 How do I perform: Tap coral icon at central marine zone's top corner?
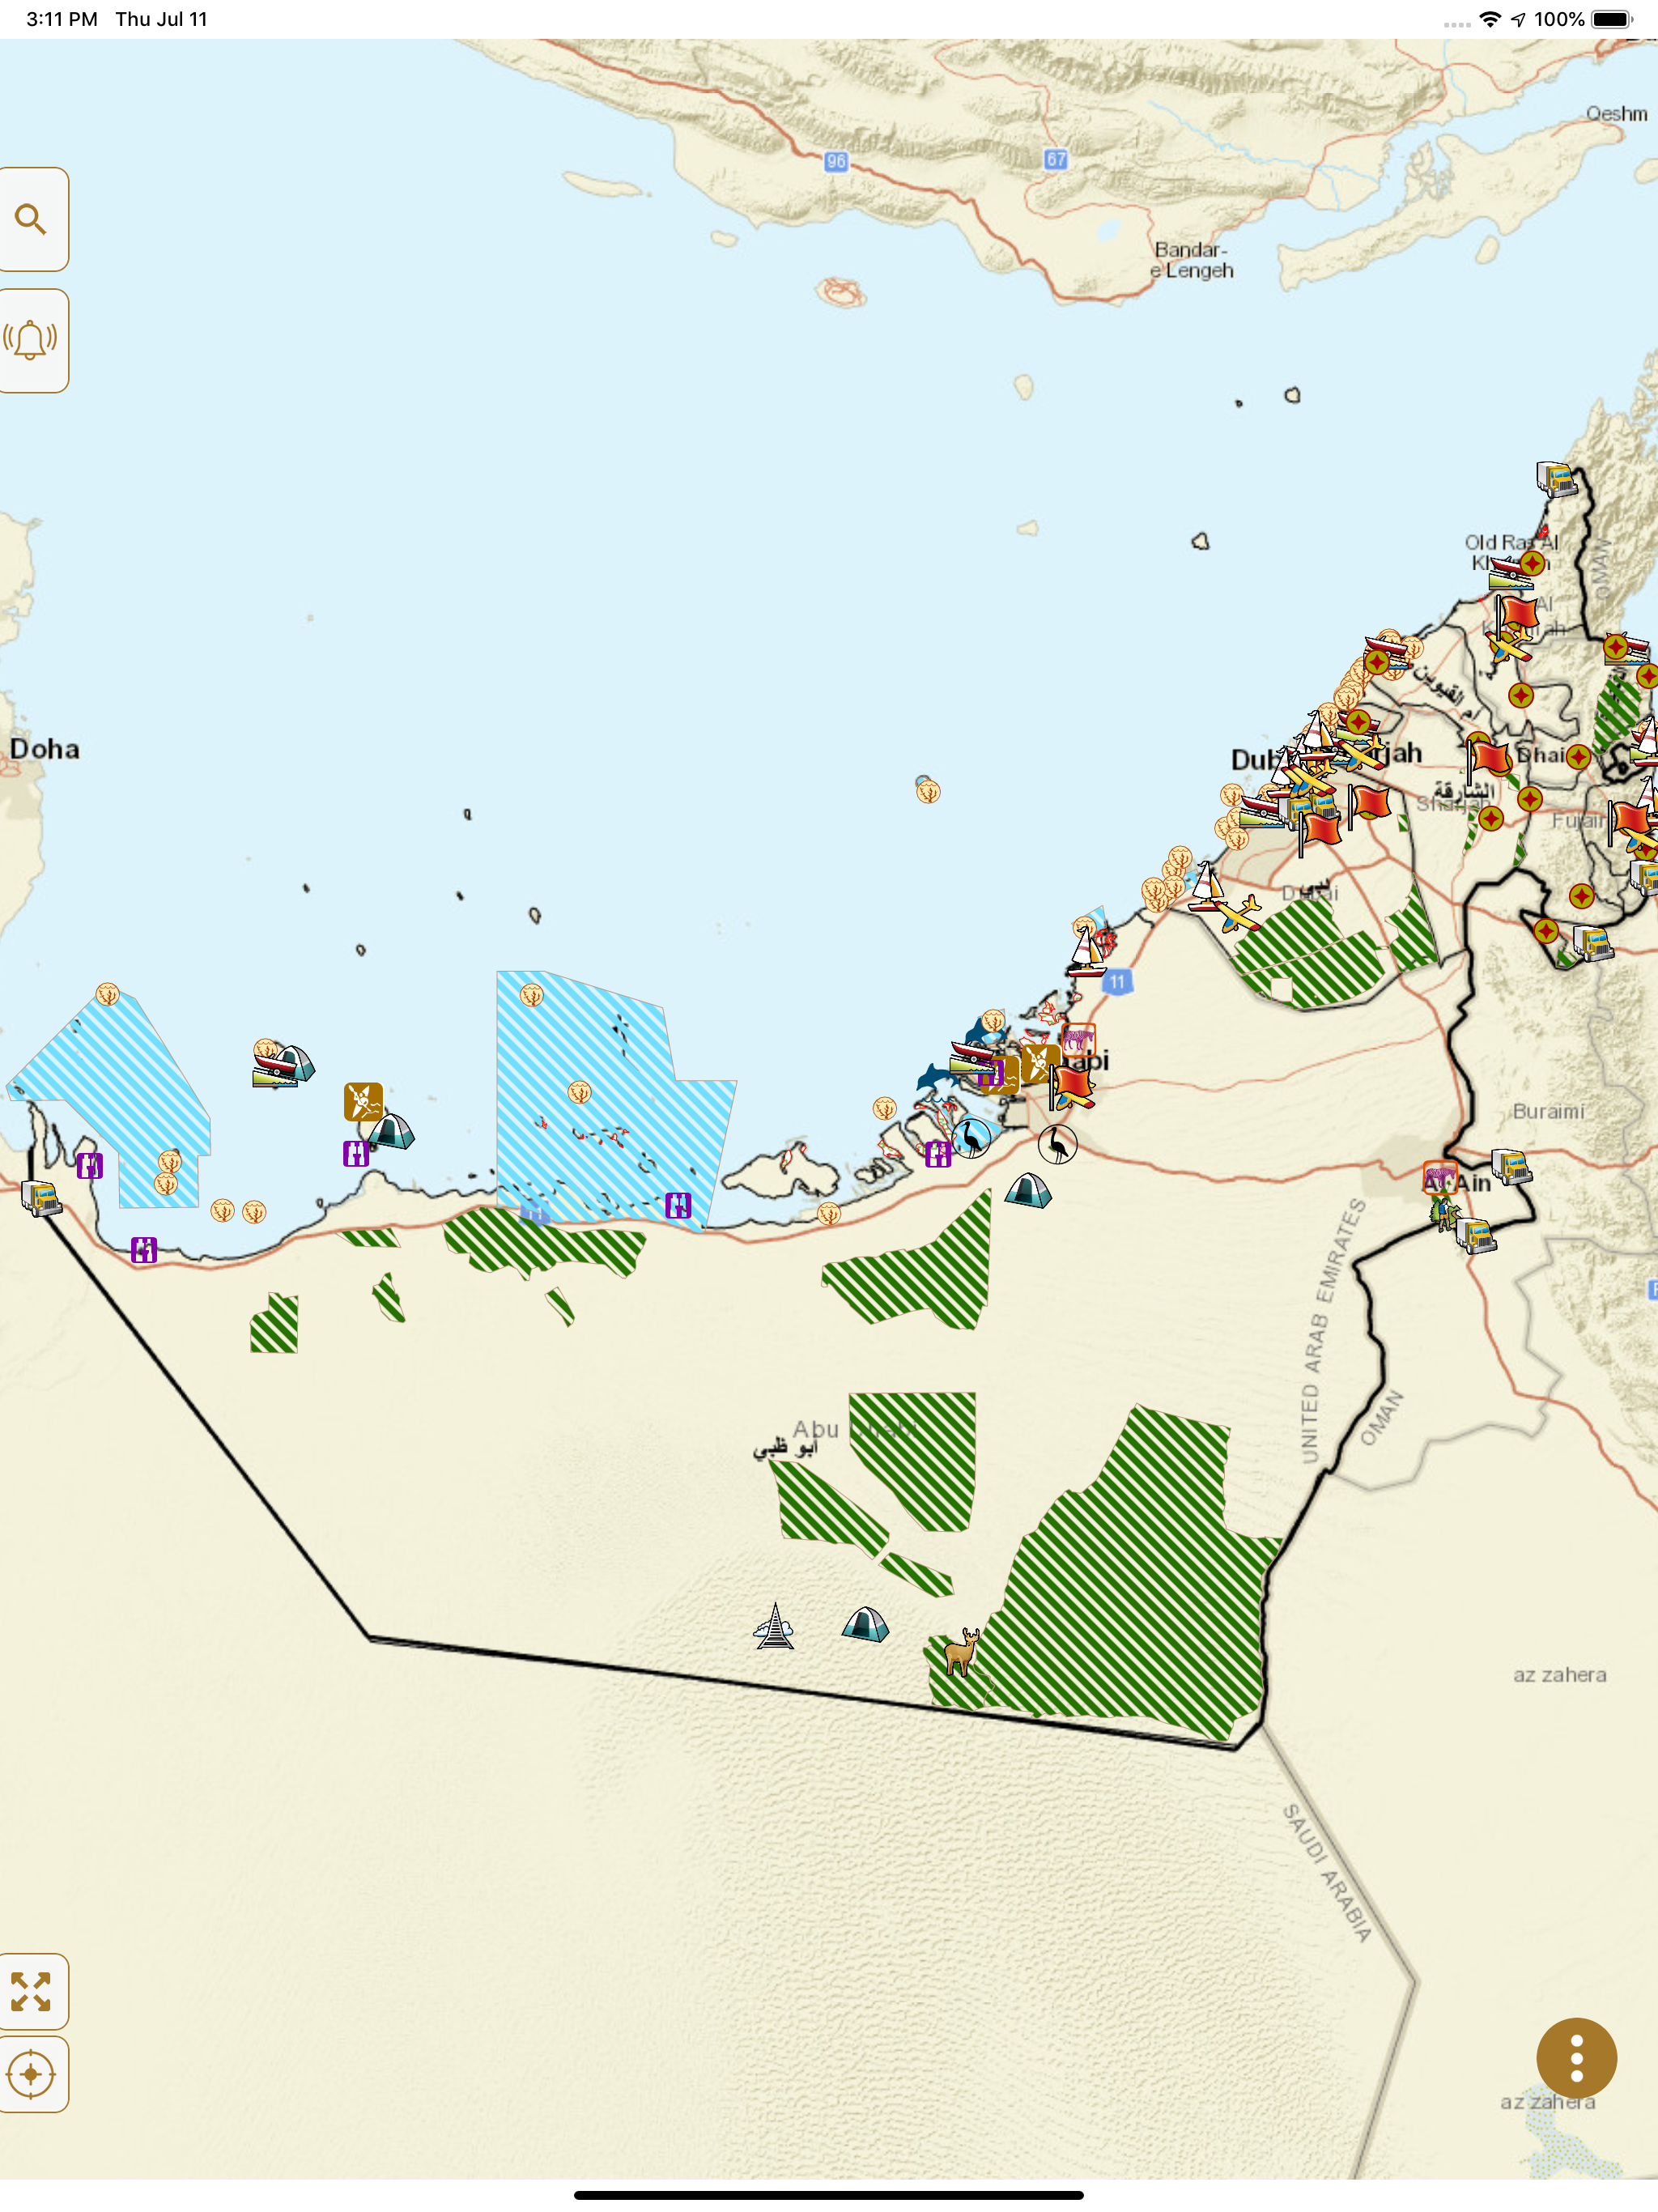pyautogui.click(x=532, y=995)
